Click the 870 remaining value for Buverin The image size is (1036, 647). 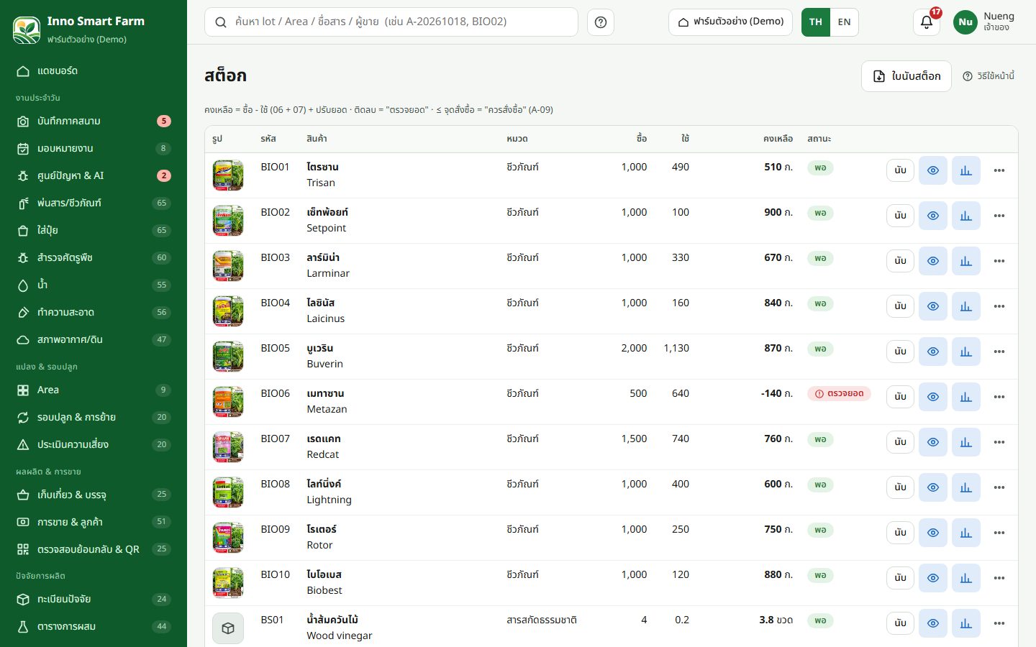click(778, 348)
